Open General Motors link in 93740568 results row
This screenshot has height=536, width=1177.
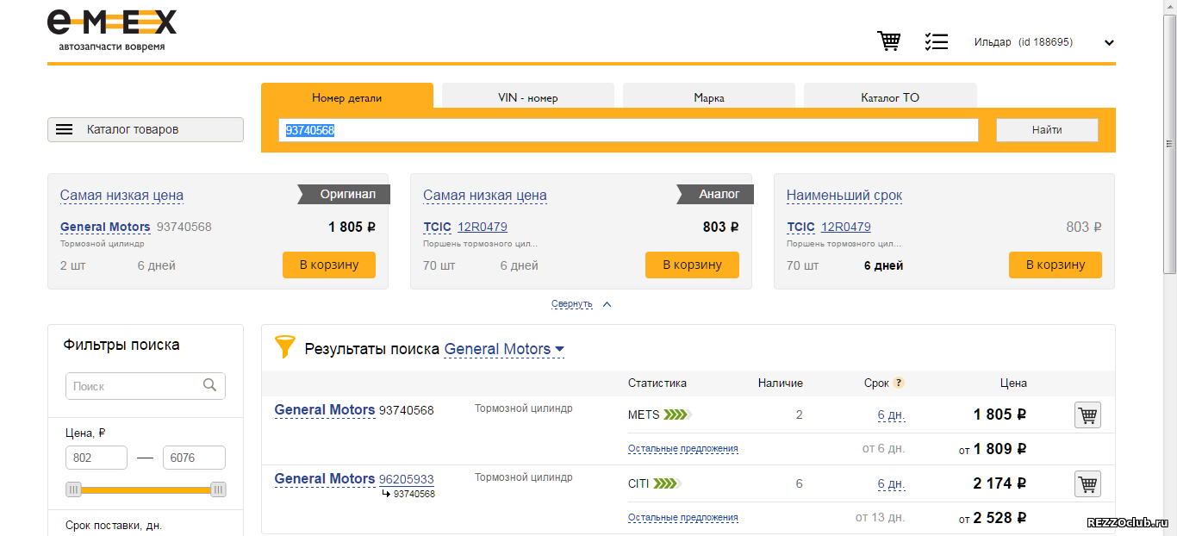coord(325,410)
